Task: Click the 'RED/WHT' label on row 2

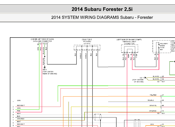Action: point(21,105)
